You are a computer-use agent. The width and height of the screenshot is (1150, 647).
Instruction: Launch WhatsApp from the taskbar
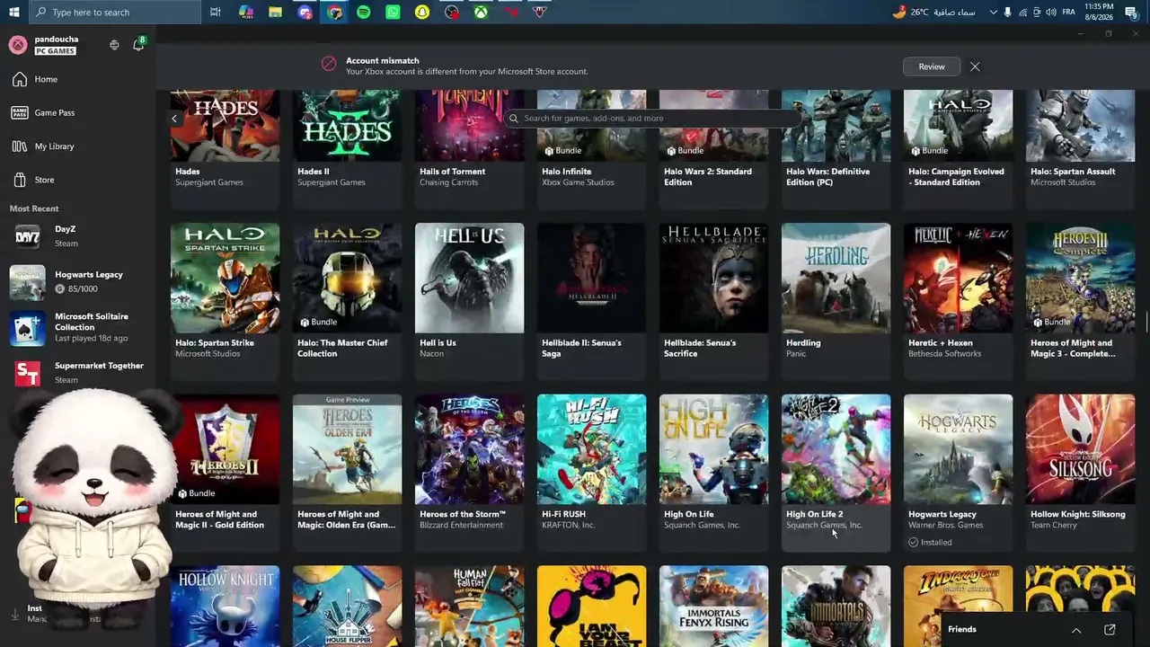pos(393,12)
